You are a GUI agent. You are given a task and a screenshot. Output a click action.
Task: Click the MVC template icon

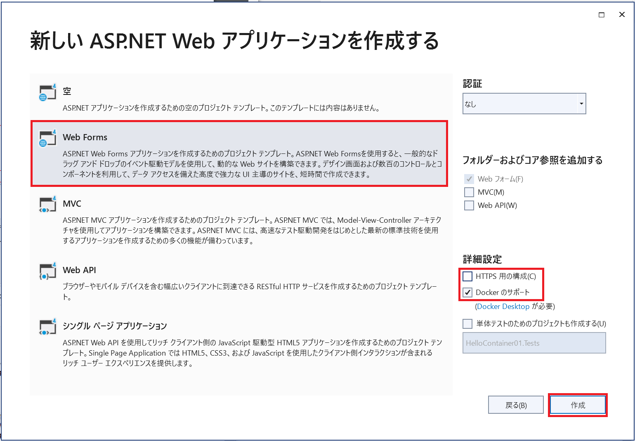[47, 205]
